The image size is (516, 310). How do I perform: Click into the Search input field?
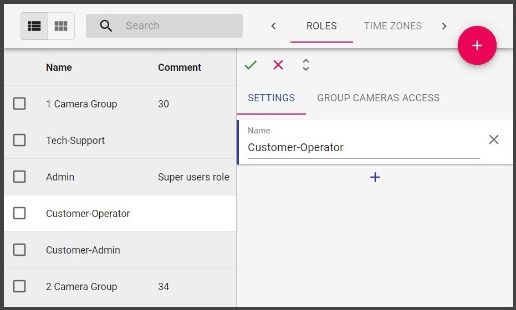177,26
